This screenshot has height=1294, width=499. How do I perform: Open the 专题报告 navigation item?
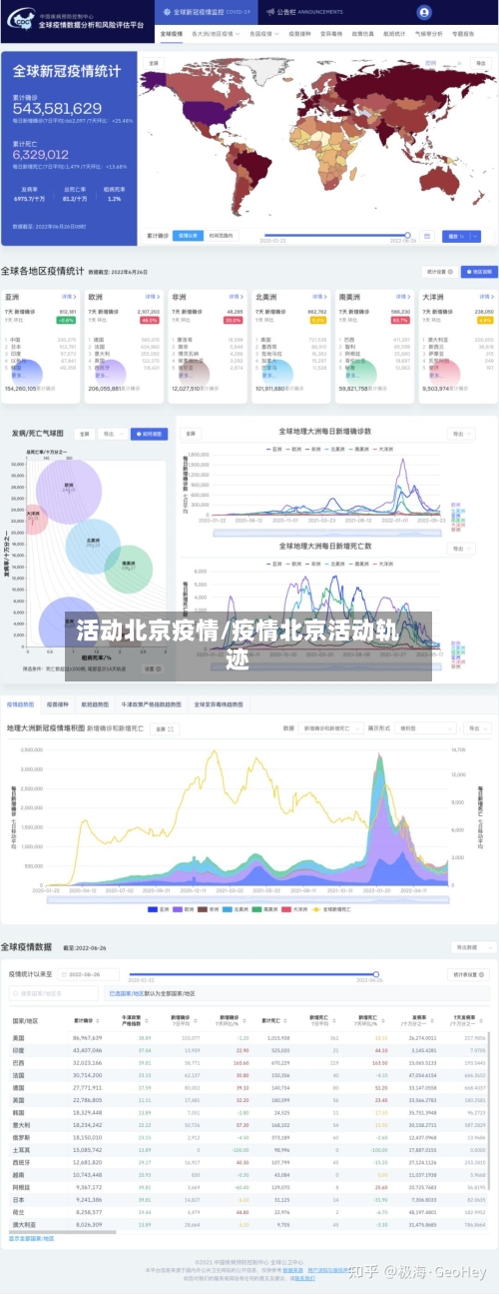(x=463, y=33)
